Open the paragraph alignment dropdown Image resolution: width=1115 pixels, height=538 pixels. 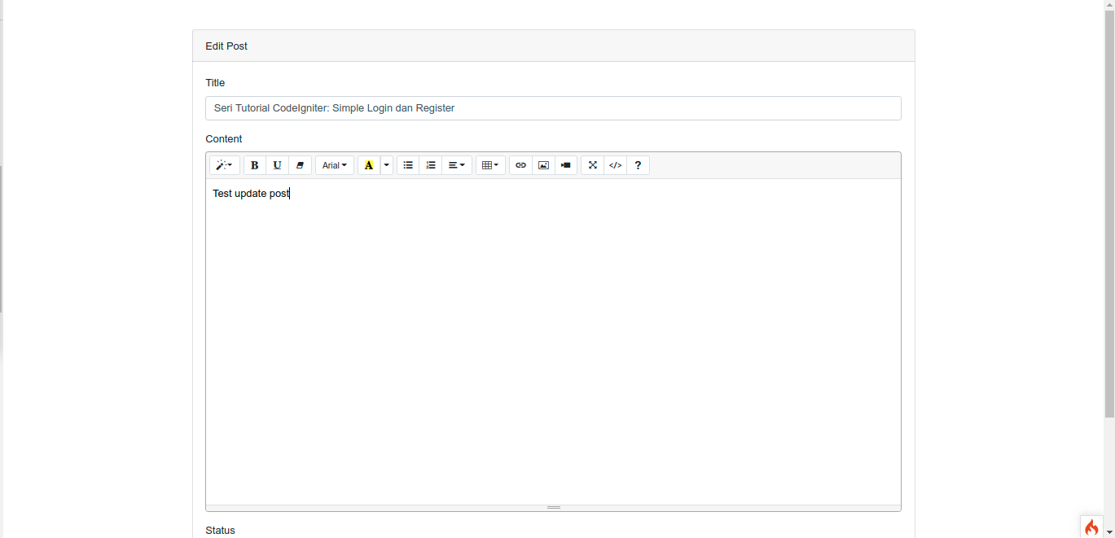click(456, 165)
